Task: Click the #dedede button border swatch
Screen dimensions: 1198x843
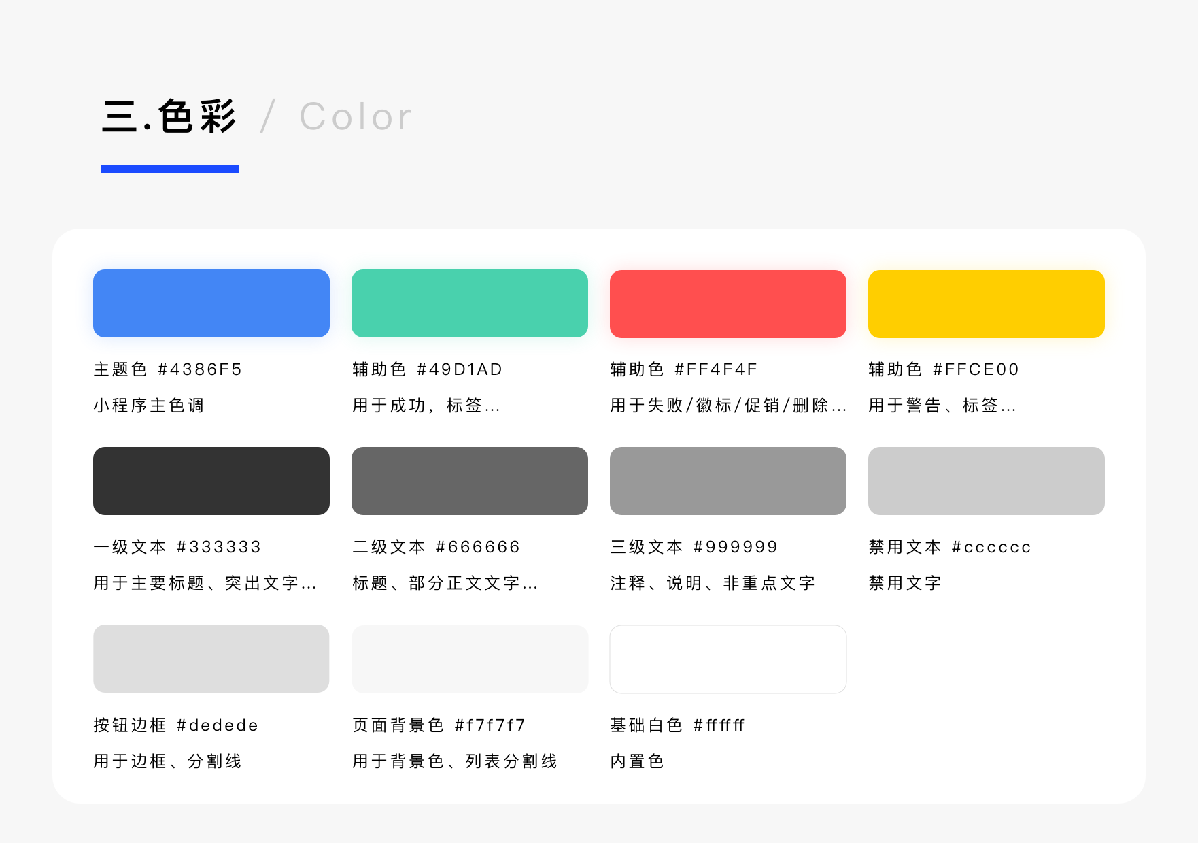Action: click(x=211, y=659)
